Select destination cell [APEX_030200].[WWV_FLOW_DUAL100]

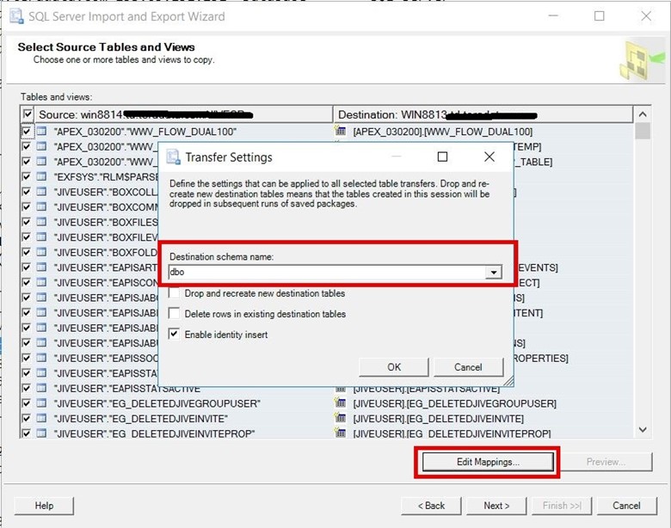pyautogui.click(x=442, y=132)
